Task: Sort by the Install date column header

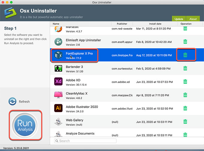Action: (x=155, y=24)
